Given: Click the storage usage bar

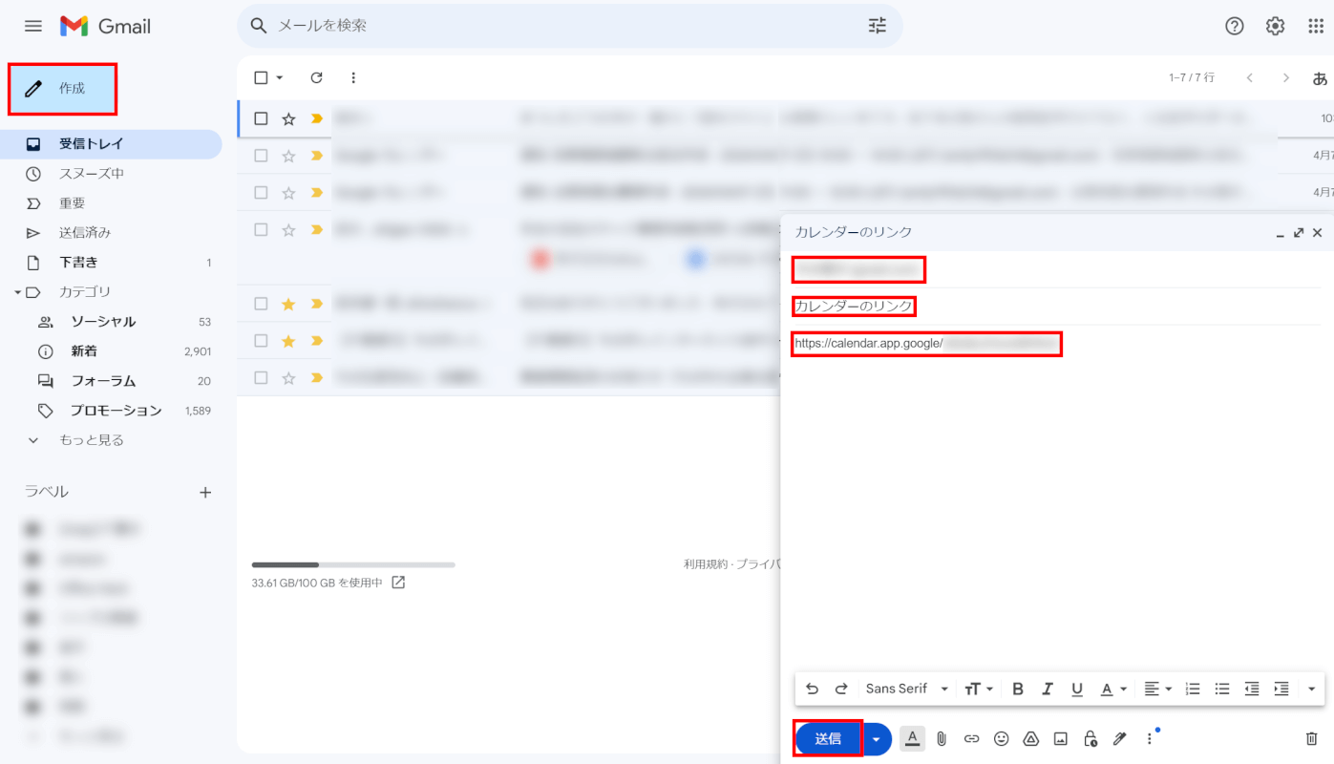Looking at the screenshot, I should point(353,564).
